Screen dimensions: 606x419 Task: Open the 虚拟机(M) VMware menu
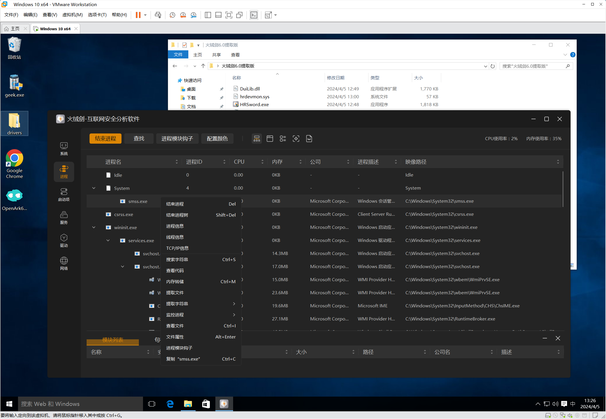click(x=73, y=15)
